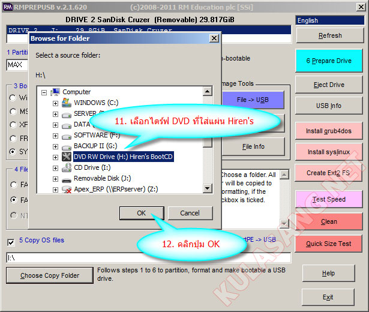Select the FR bootloader radio option

(13, 139)
